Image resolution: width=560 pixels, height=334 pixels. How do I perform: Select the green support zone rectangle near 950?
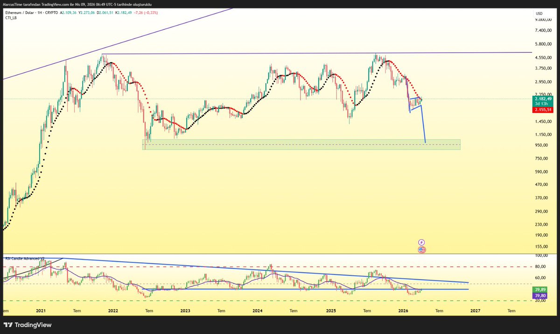tap(301, 144)
